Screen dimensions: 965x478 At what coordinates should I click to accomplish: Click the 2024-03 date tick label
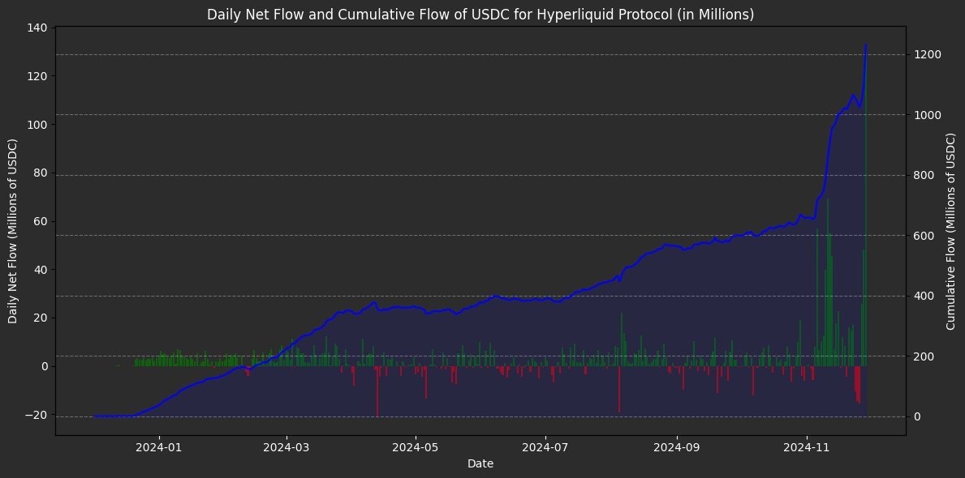click(287, 446)
